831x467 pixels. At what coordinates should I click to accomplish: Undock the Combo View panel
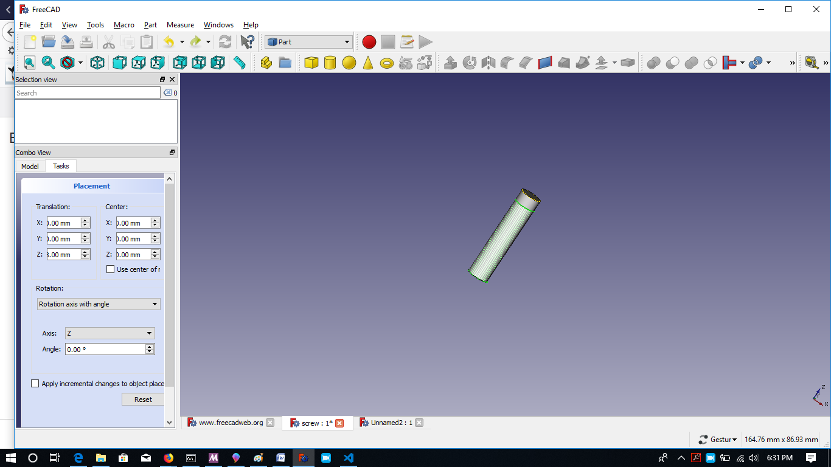coord(172,153)
